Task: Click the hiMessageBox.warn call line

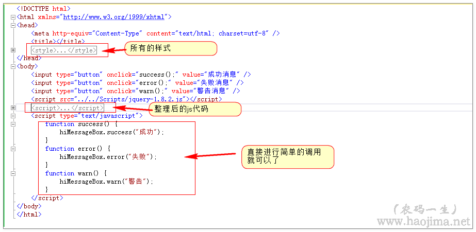Action: pyautogui.click(x=106, y=182)
